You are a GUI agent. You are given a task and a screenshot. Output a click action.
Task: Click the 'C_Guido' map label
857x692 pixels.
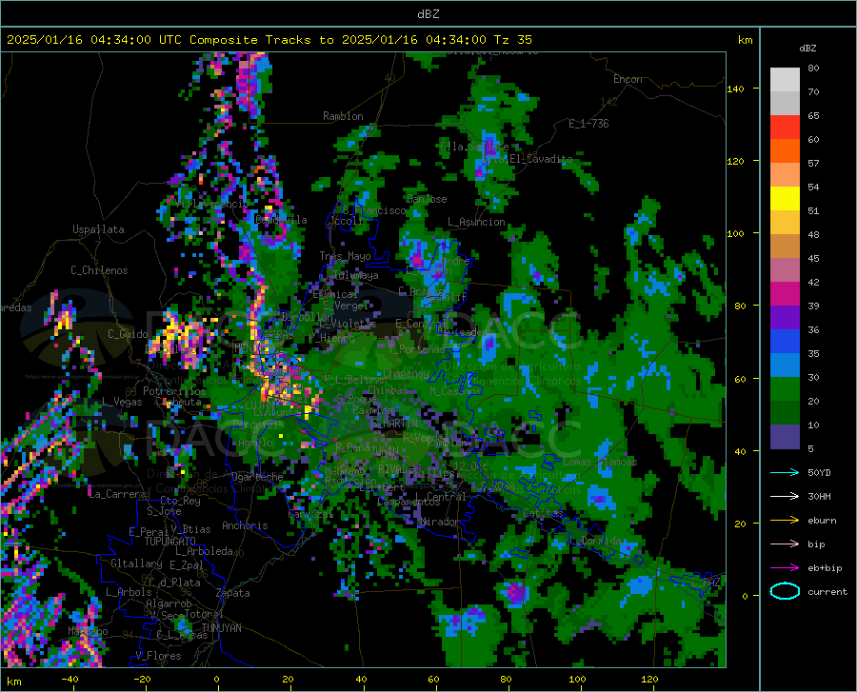(x=128, y=334)
